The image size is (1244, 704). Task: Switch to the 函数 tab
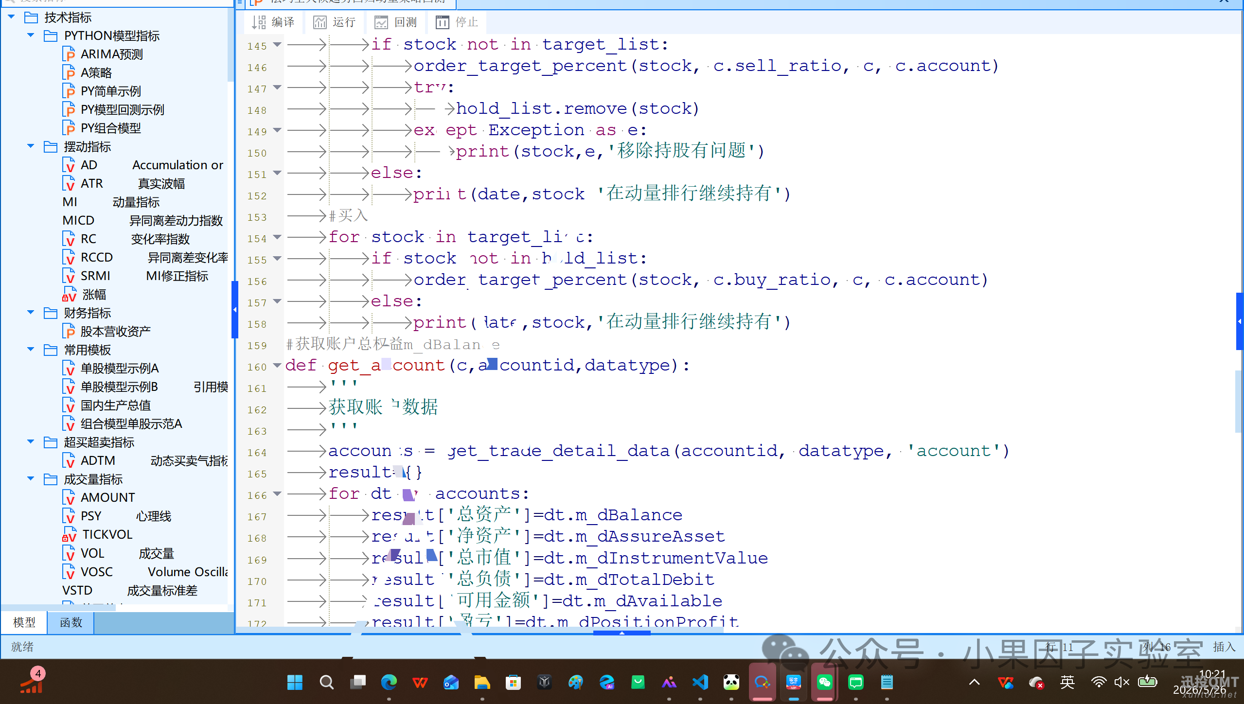coord(71,622)
